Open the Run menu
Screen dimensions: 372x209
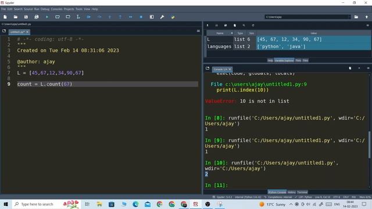coord(37,9)
